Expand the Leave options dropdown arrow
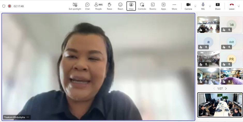 239,6
